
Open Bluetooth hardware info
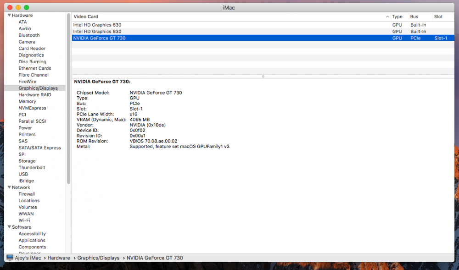pyautogui.click(x=29, y=35)
